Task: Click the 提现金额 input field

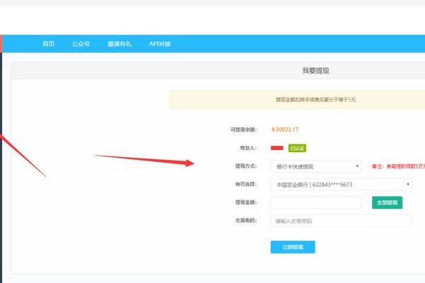Action: click(316, 202)
